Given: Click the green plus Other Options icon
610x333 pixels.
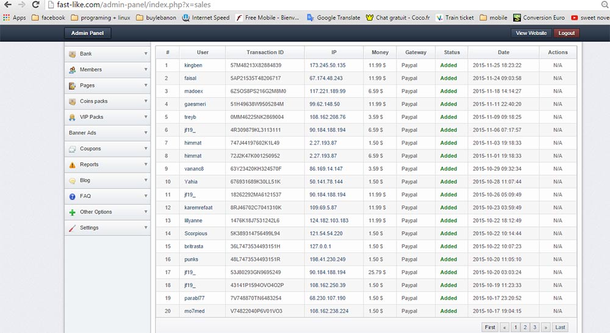Looking at the screenshot, I should (73, 212).
